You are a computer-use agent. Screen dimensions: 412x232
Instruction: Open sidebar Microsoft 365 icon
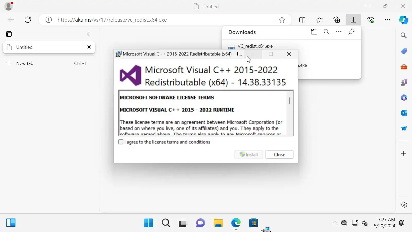click(404, 98)
